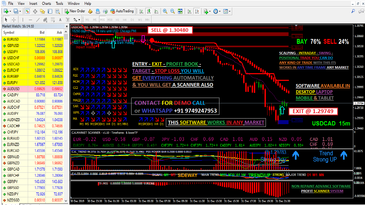Viewport: 365px width, 205px height.
Task: Select the Text (A) tool
Action: point(60,20)
